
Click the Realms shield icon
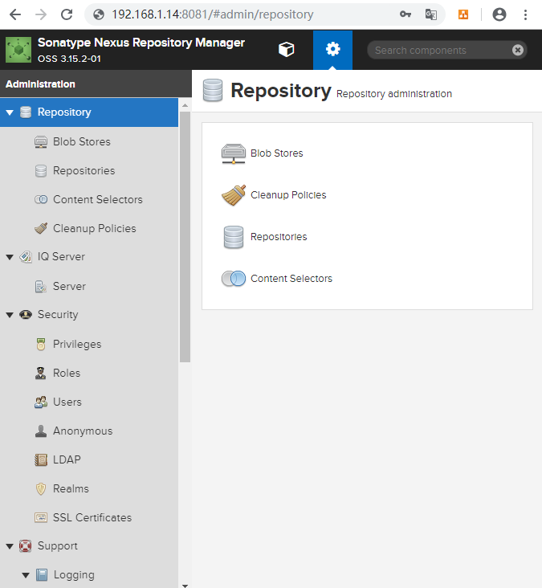[41, 488]
